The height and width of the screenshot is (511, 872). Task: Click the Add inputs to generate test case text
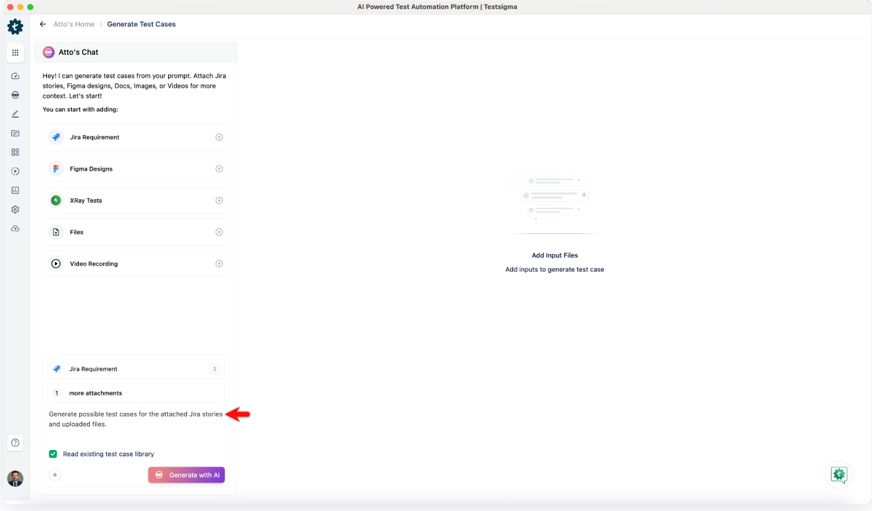pyautogui.click(x=555, y=270)
